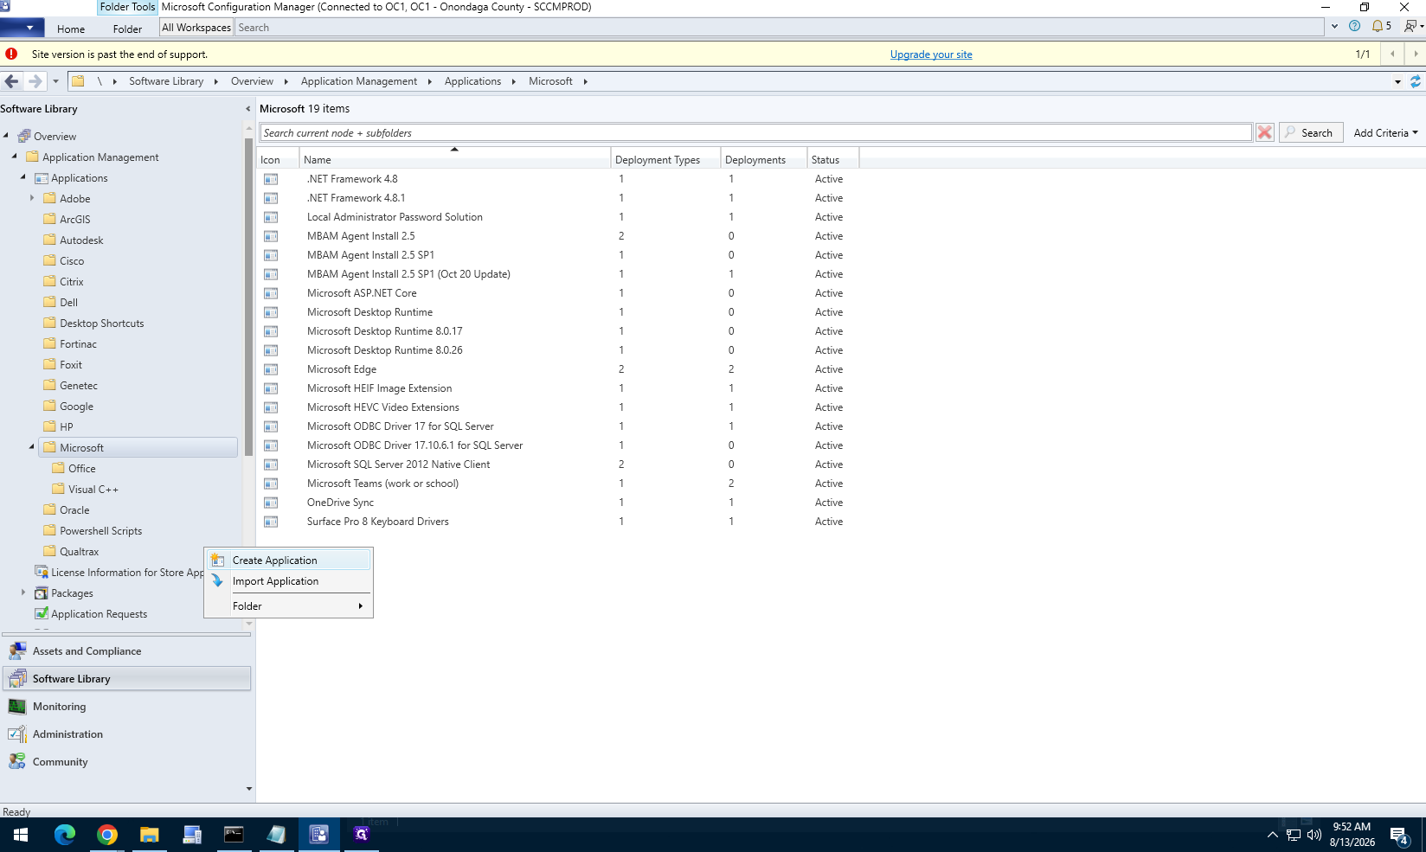Click the All Workspaces search scope button
This screenshot has width=1426, height=852.
point(196,28)
